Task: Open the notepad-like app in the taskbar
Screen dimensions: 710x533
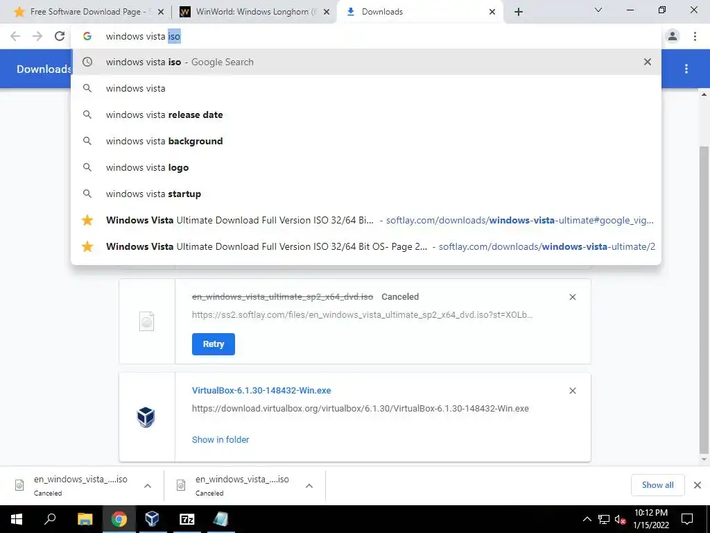Action: pos(220,519)
